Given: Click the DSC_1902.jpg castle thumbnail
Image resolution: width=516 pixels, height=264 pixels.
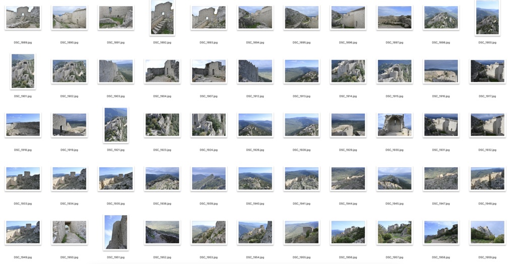Looking at the screenshot, I should click(70, 71).
